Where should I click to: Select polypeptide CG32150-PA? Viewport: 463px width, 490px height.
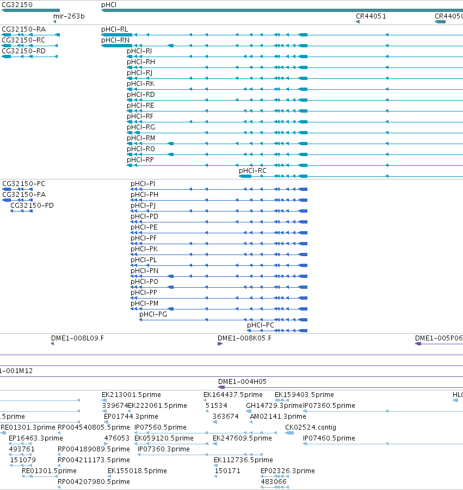coord(24,195)
